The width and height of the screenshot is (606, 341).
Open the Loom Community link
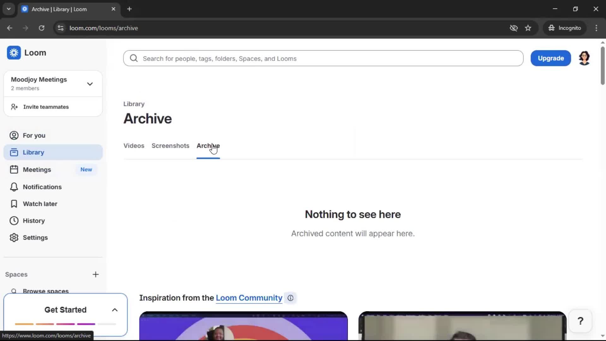[249, 298]
